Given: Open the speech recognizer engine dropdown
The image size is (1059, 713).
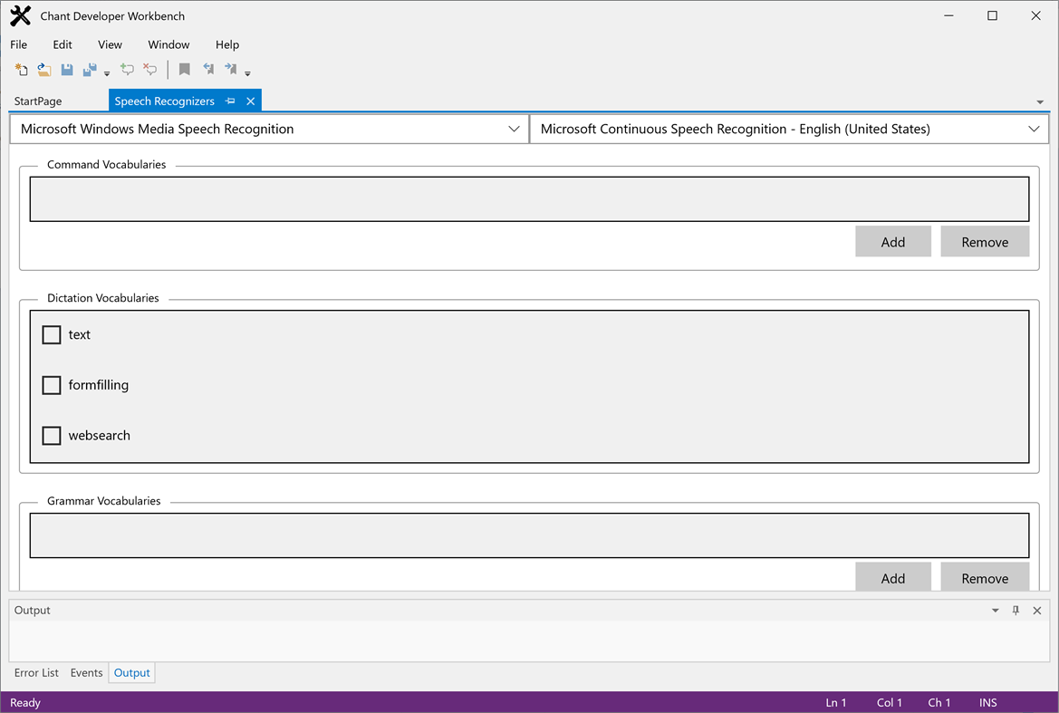Looking at the screenshot, I should [x=515, y=129].
